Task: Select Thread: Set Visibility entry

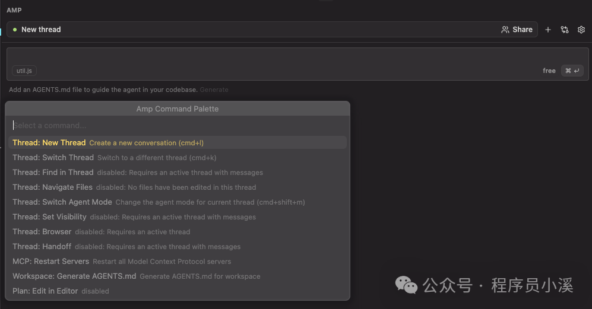Action: pyautogui.click(x=178, y=217)
